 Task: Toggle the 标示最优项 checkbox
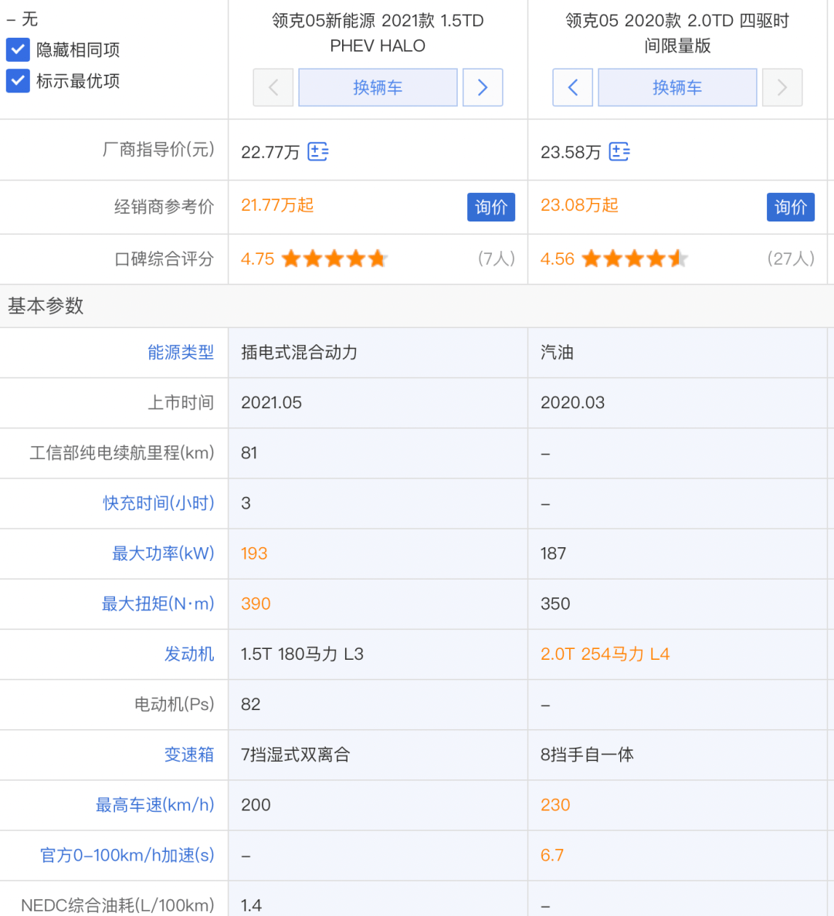point(19,81)
